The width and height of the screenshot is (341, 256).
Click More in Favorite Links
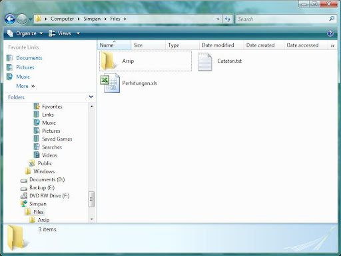pyautogui.click(x=25, y=86)
